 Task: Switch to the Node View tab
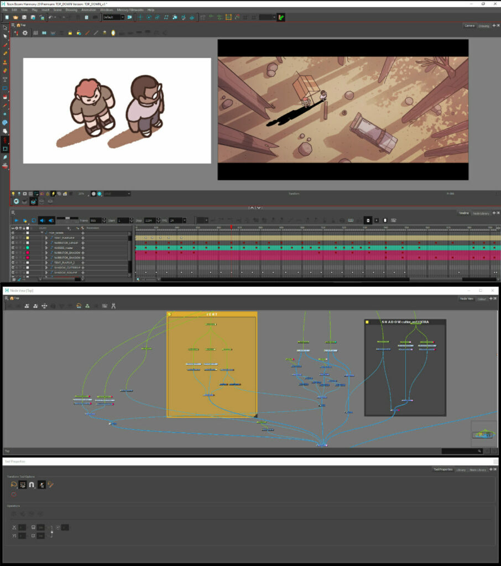[466, 298]
